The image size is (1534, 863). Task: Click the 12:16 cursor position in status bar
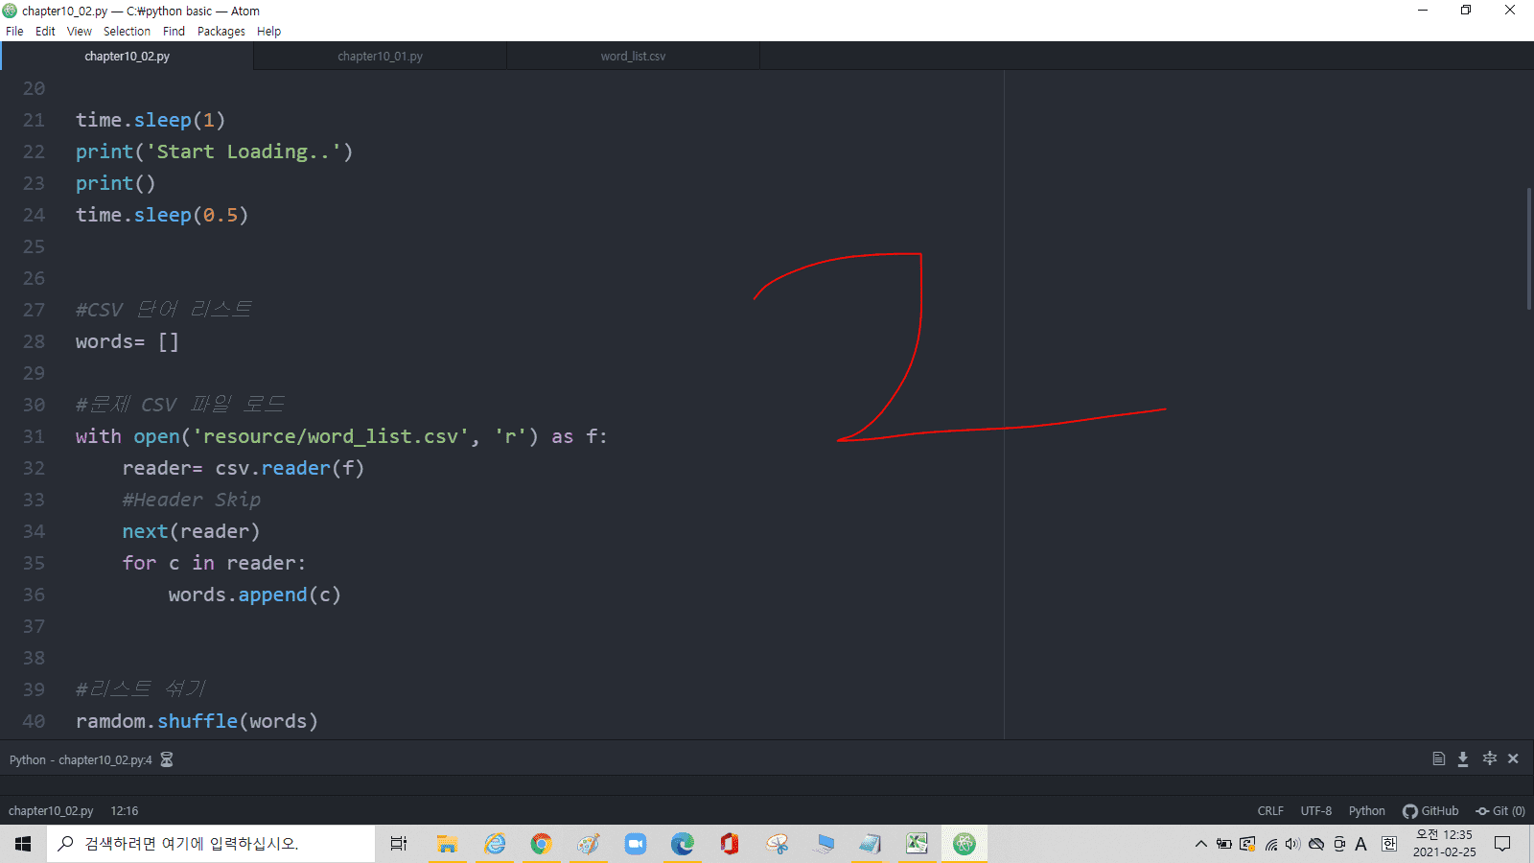(125, 811)
